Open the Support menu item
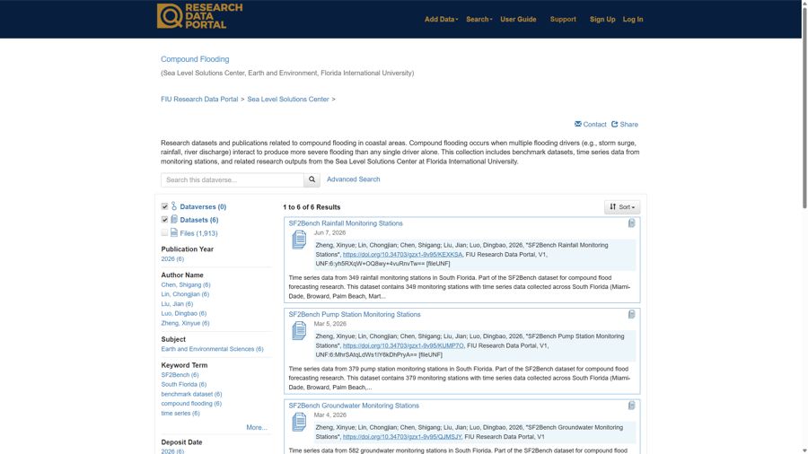This screenshot has width=808, height=454. coord(563,19)
